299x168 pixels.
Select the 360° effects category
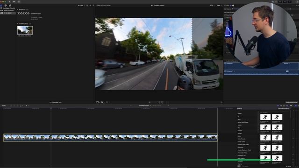(x=239, y=119)
